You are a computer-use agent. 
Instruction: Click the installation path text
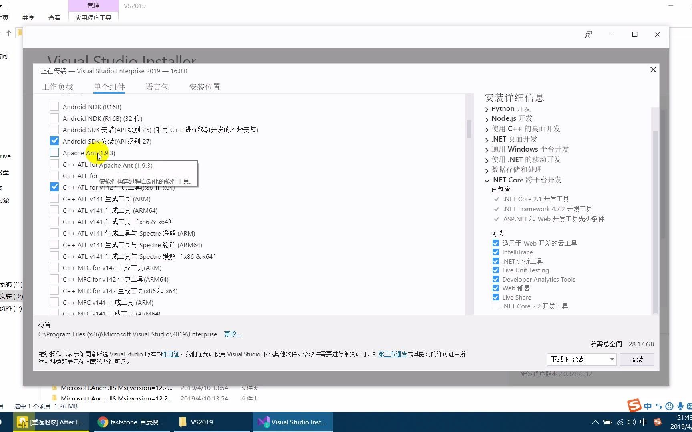point(128,334)
